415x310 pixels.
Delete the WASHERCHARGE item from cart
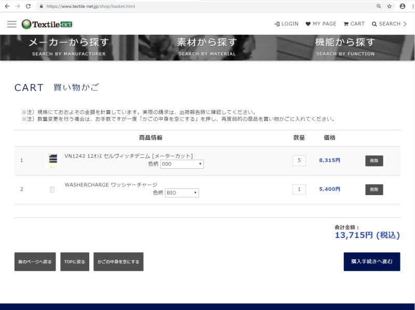(374, 189)
